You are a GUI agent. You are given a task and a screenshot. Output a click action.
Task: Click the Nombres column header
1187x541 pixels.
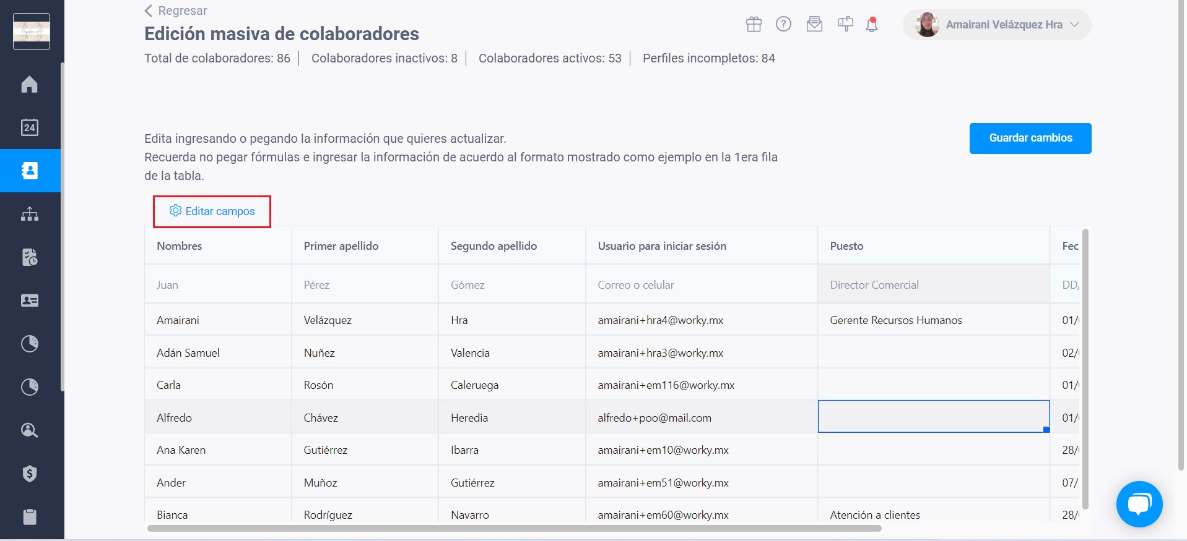coord(218,245)
